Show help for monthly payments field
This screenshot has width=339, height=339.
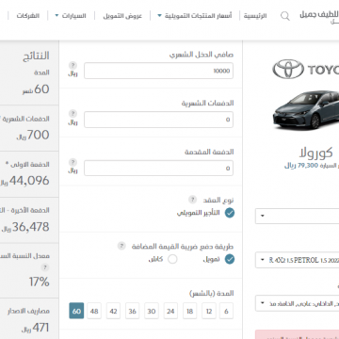pos(73,114)
